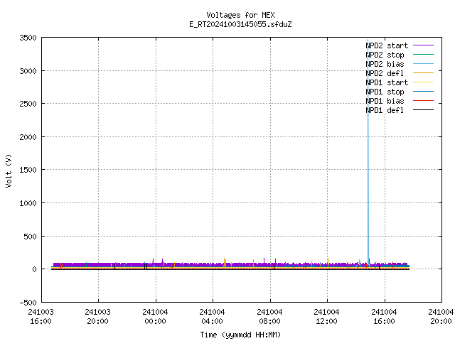Click the 'NPD1 start' legend label
This screenshot has width=455, height=341.
pos(387,82)
